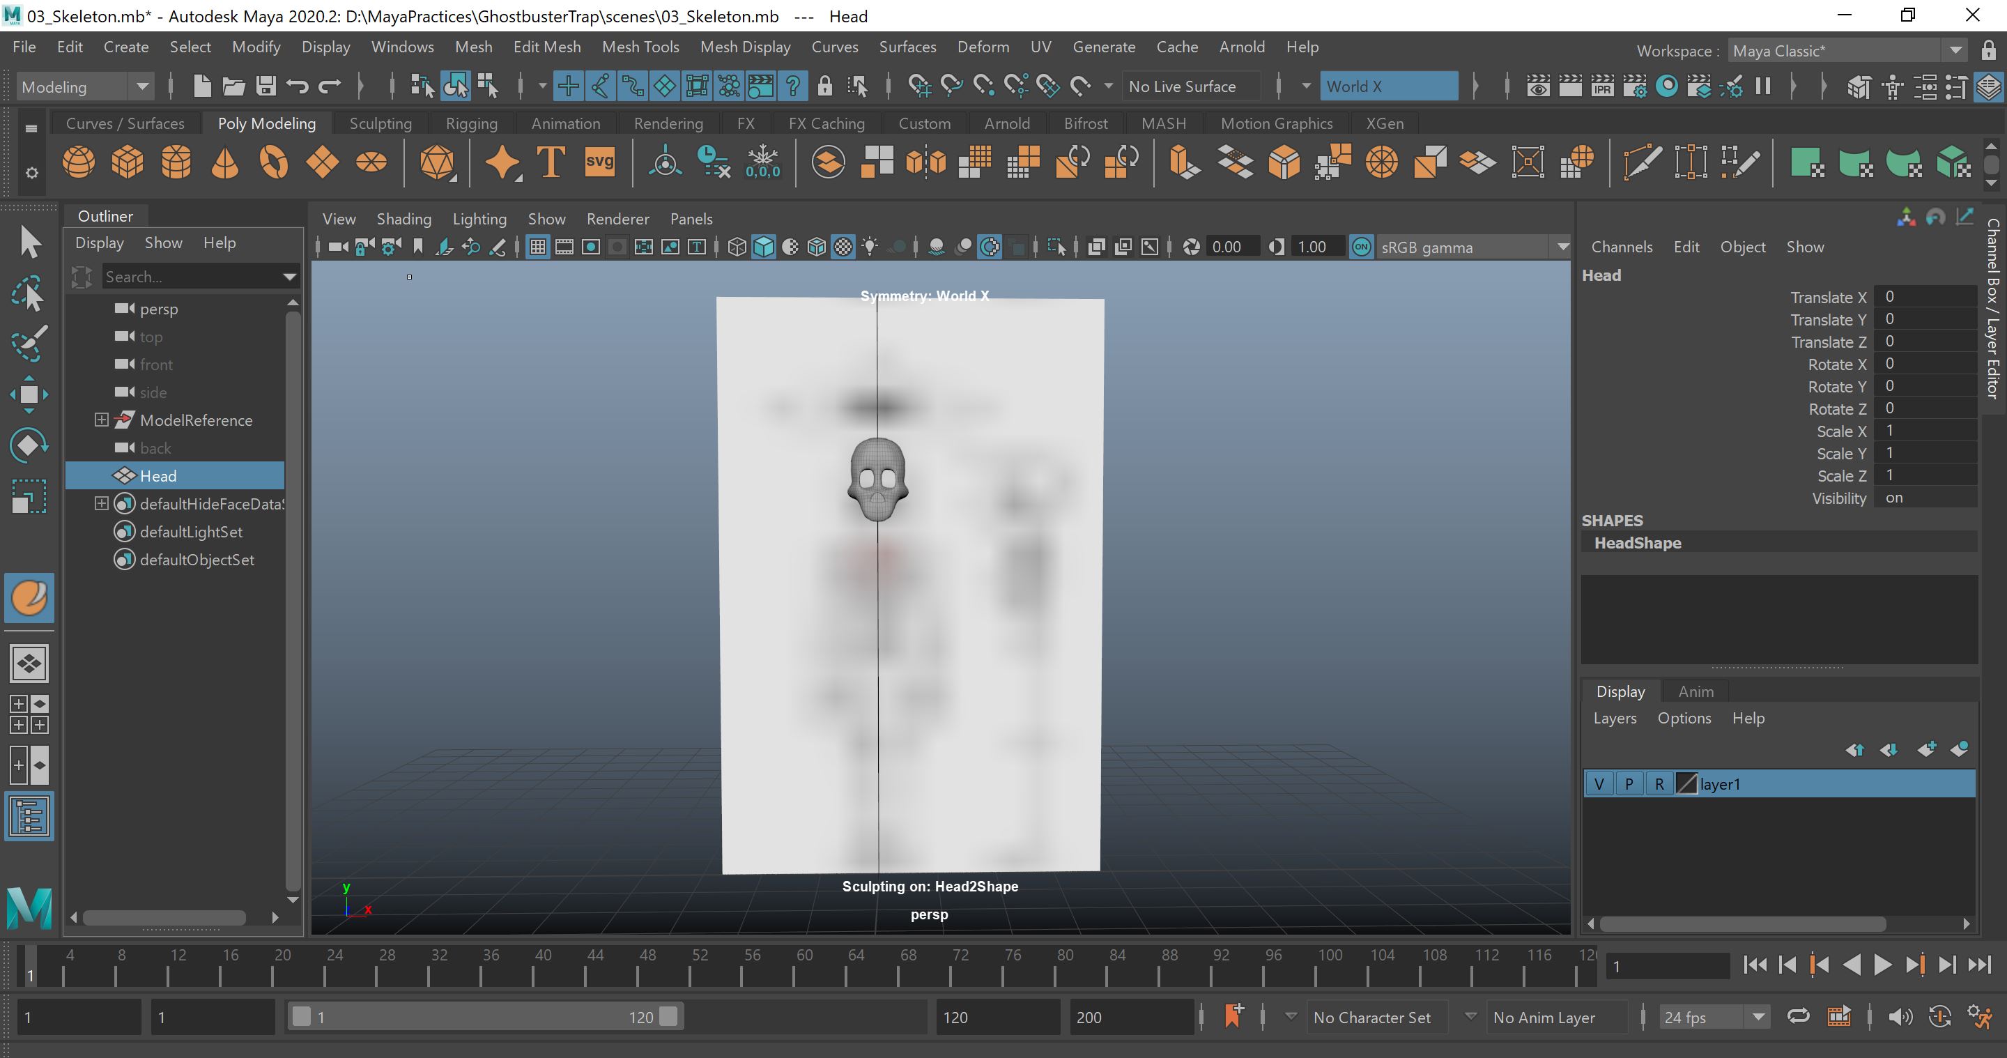Toggle the snap-to-grid magnet in the toolbar
This screenshot has height=1058, width=2007.
(x=919, y=86)
